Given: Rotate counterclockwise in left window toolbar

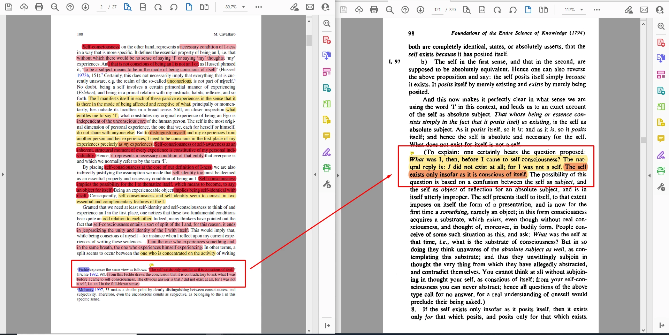Looking at the screenshot, I should pos(174,7).
